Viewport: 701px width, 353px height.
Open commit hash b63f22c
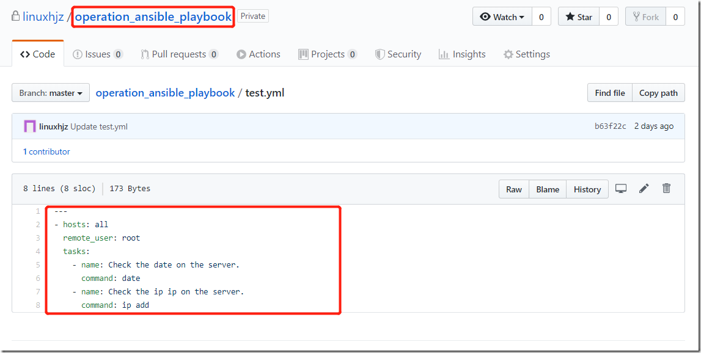click(x=611, y=126)
